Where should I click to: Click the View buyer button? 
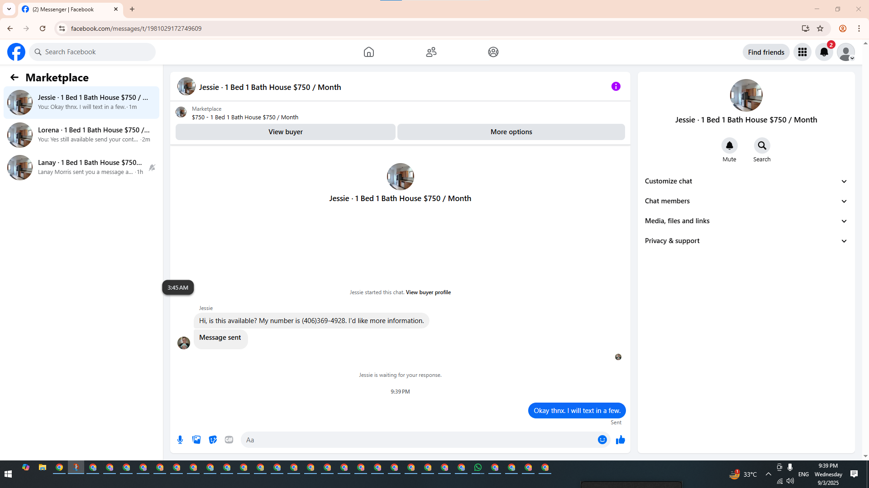tap(286, 132)
